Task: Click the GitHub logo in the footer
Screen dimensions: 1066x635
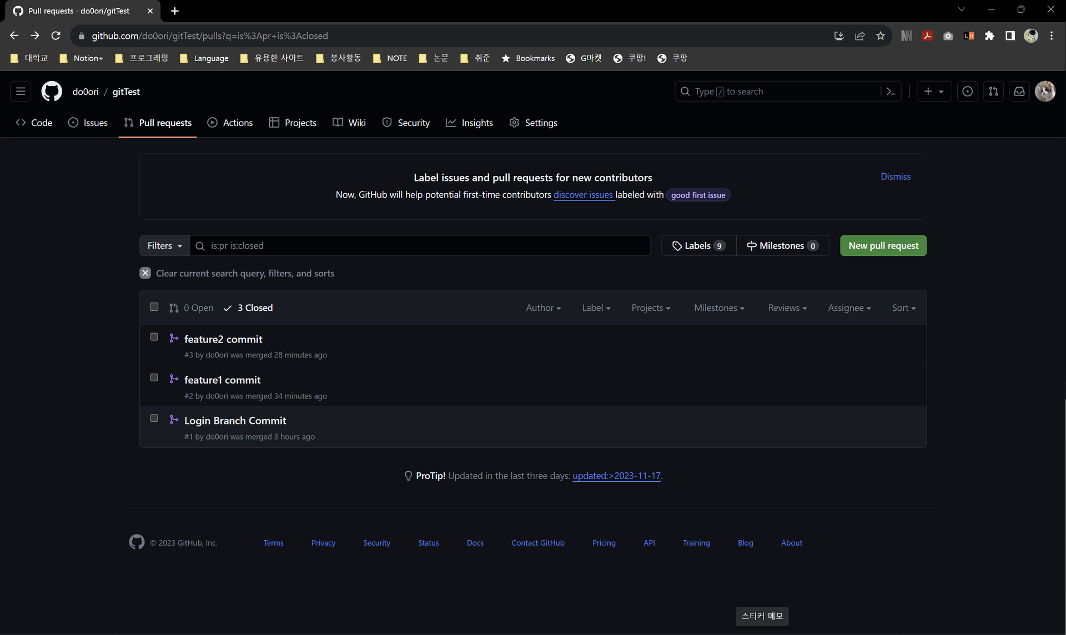Action: [x=137, y=542]
